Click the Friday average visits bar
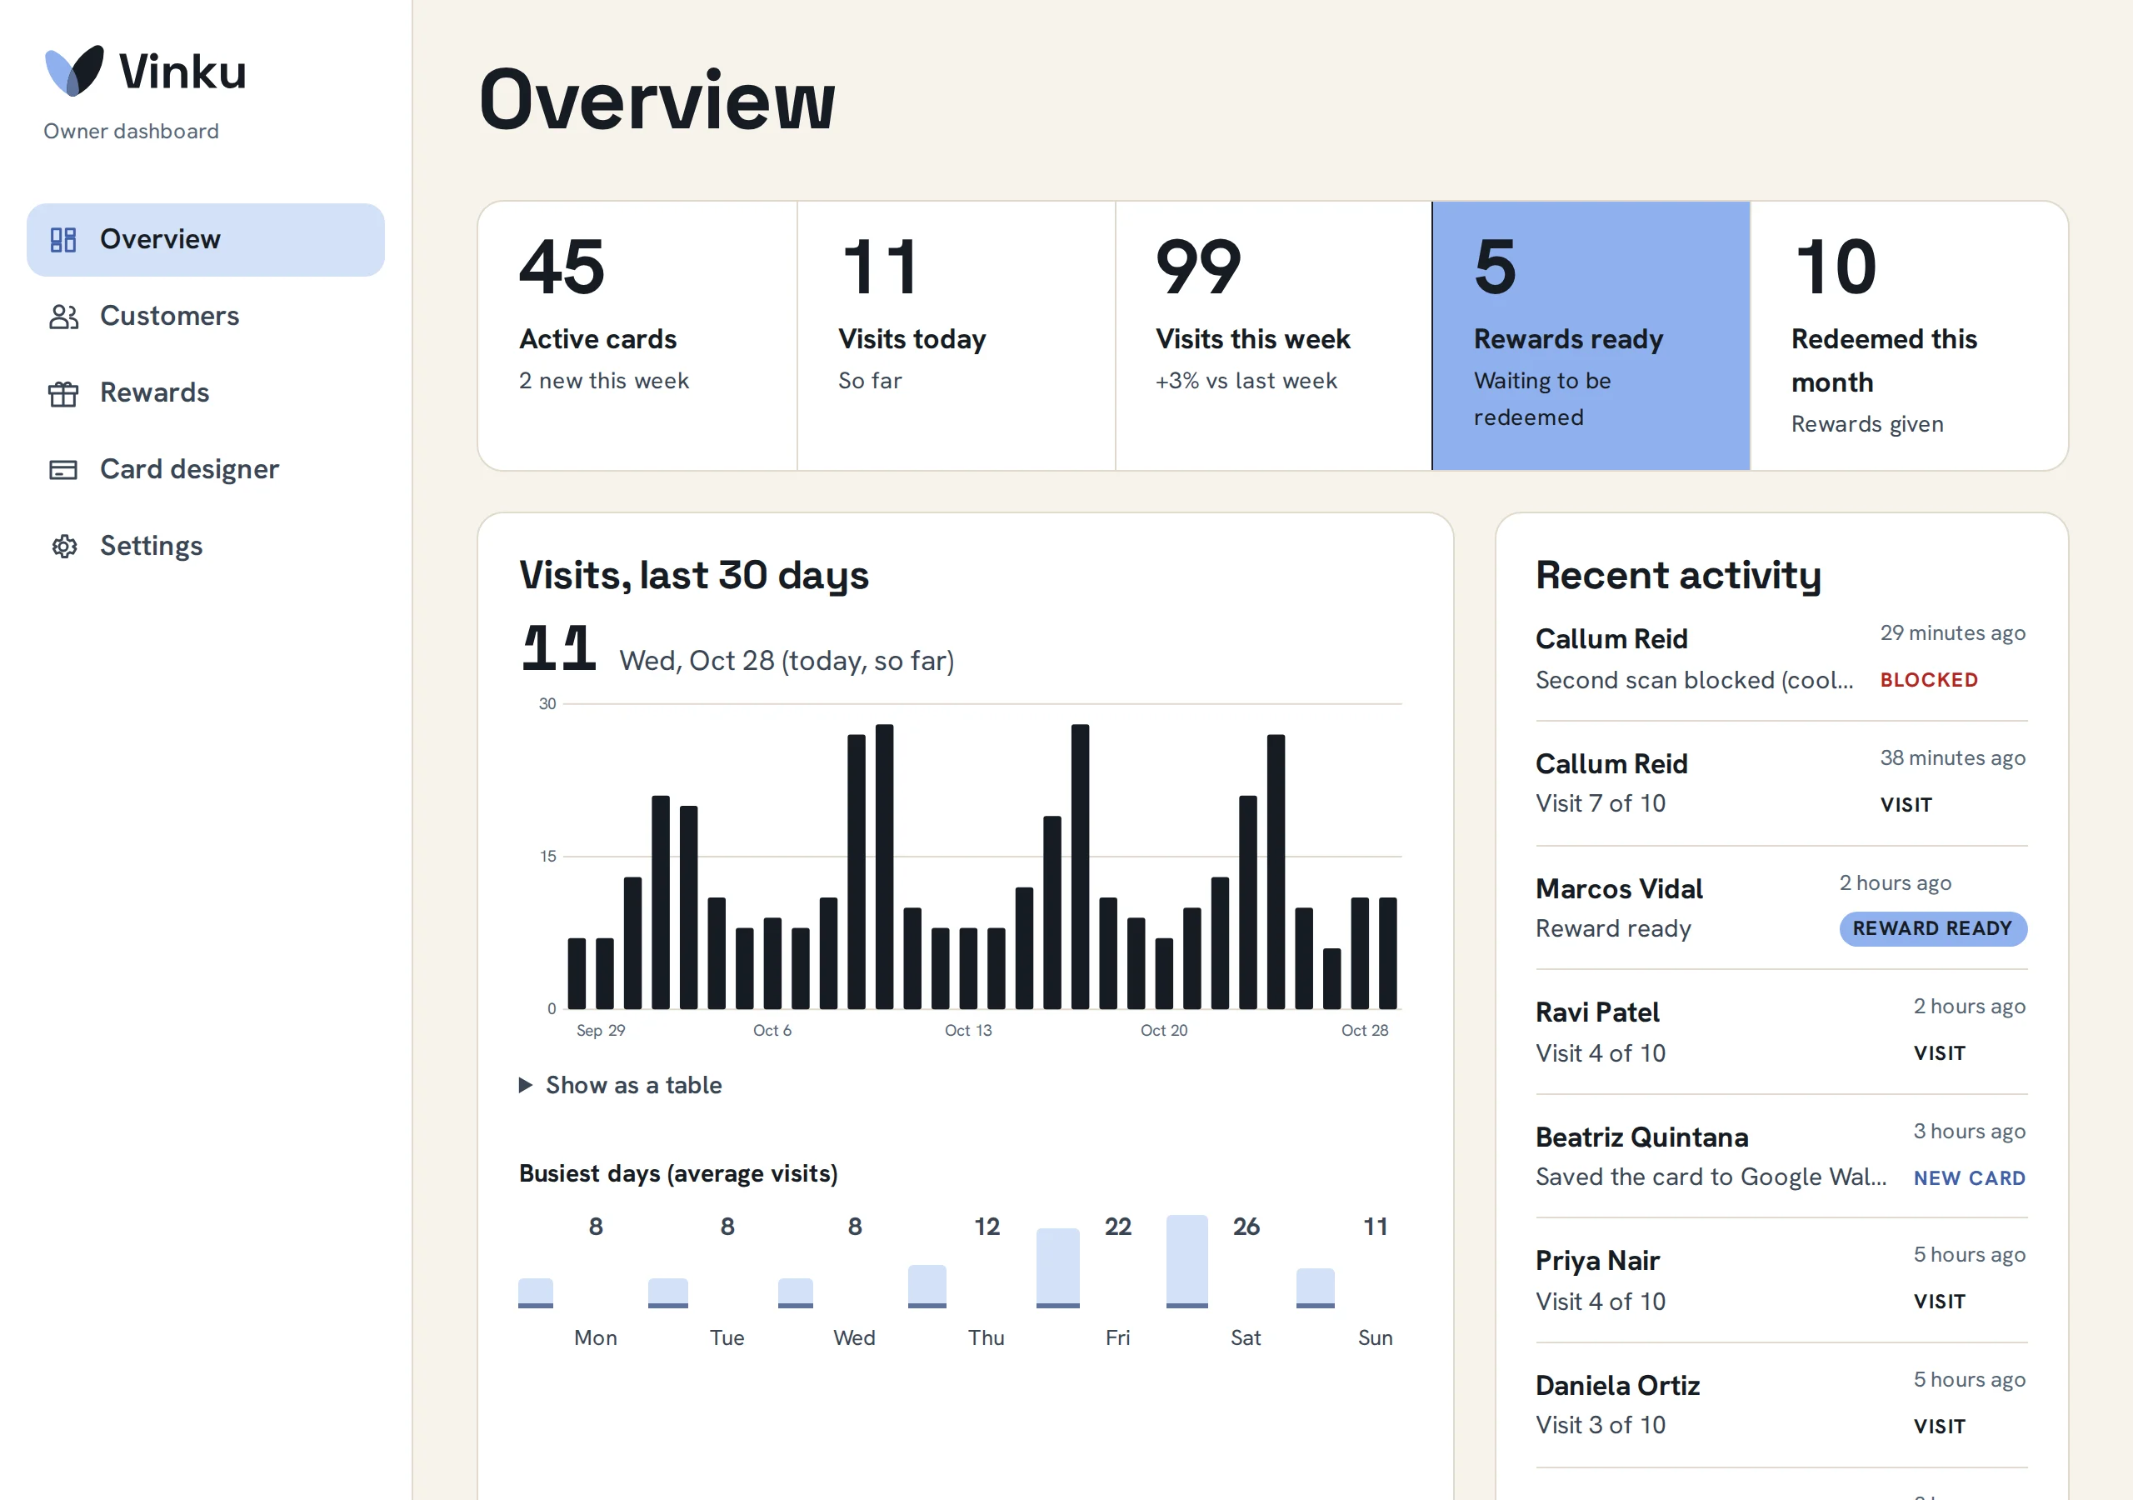 point(1057,1267)
